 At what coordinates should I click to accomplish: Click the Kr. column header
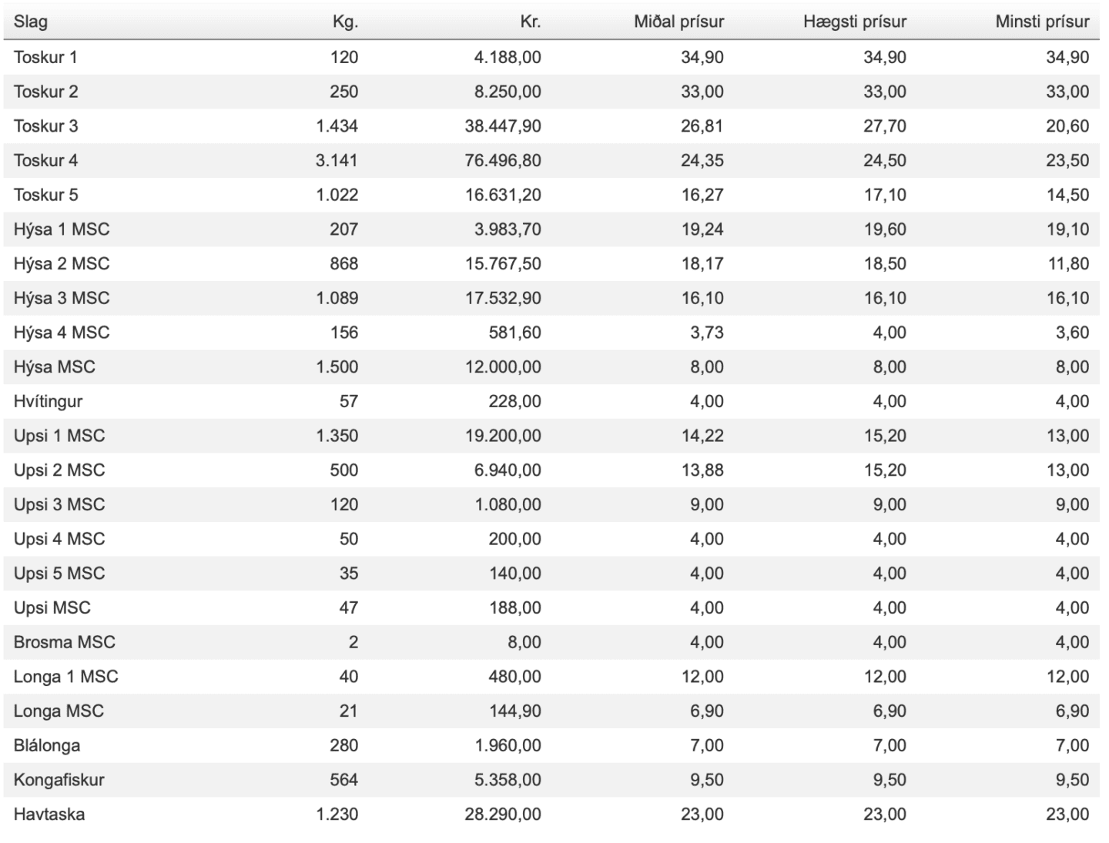(x=530, y=22)
